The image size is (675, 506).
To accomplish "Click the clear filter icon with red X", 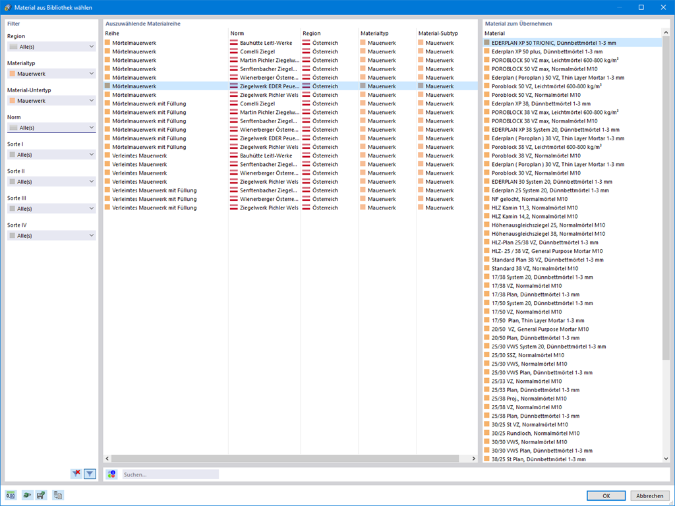I will 76,474.
